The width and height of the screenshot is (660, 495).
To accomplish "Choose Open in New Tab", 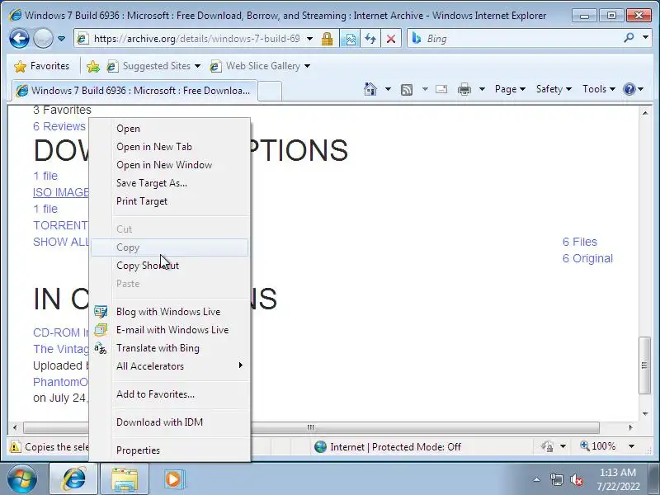I will click(169, 147).
